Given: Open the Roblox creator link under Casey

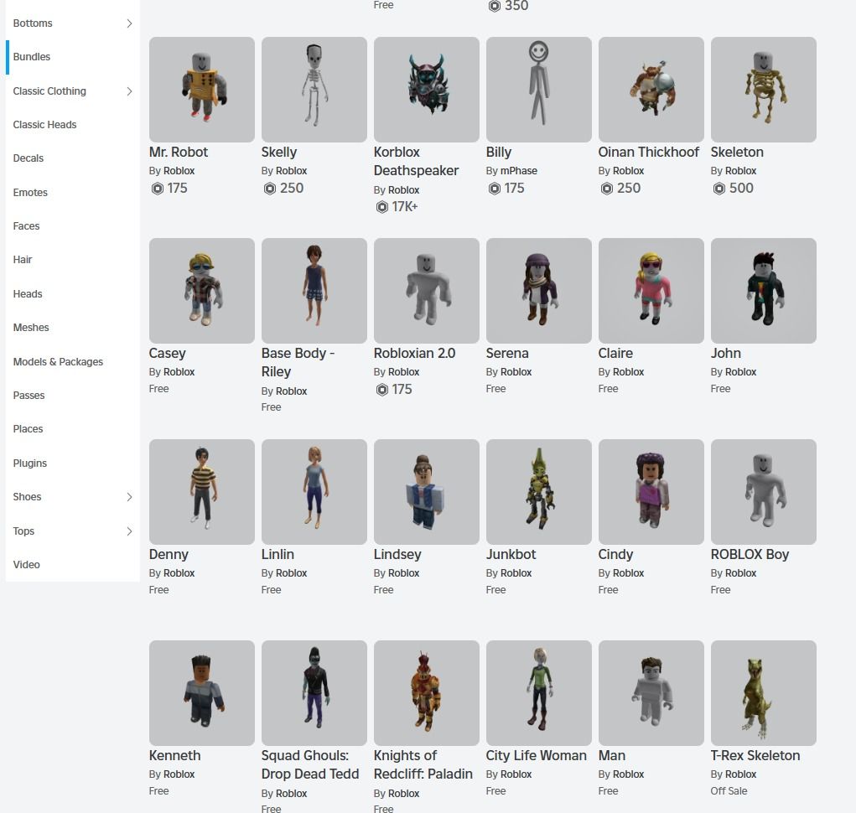Looking at the screenshot, I should [179, 371].
